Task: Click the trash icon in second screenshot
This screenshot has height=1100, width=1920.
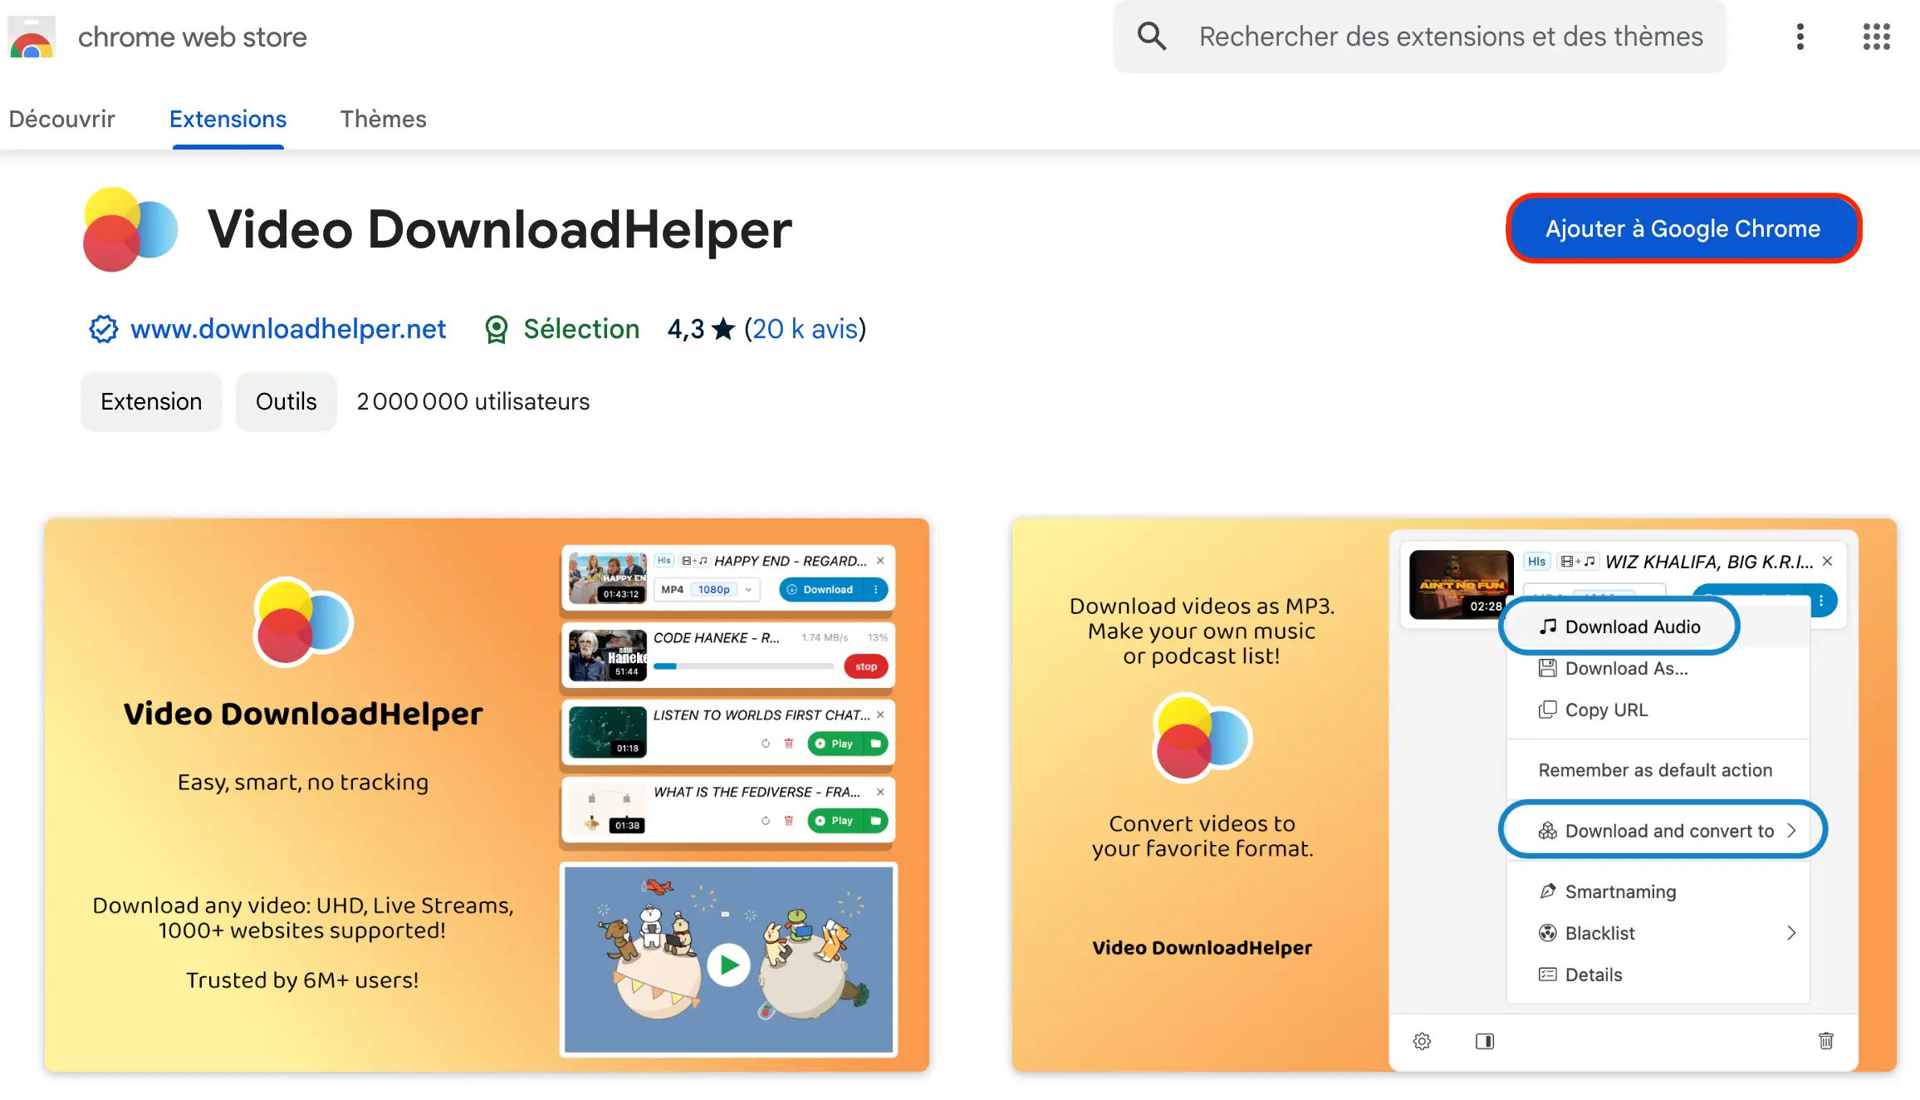Action: tap(1826, 1040)
